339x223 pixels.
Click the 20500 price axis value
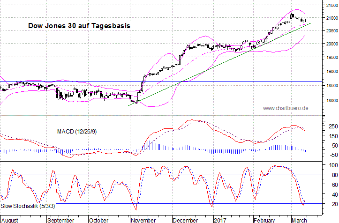332,30
